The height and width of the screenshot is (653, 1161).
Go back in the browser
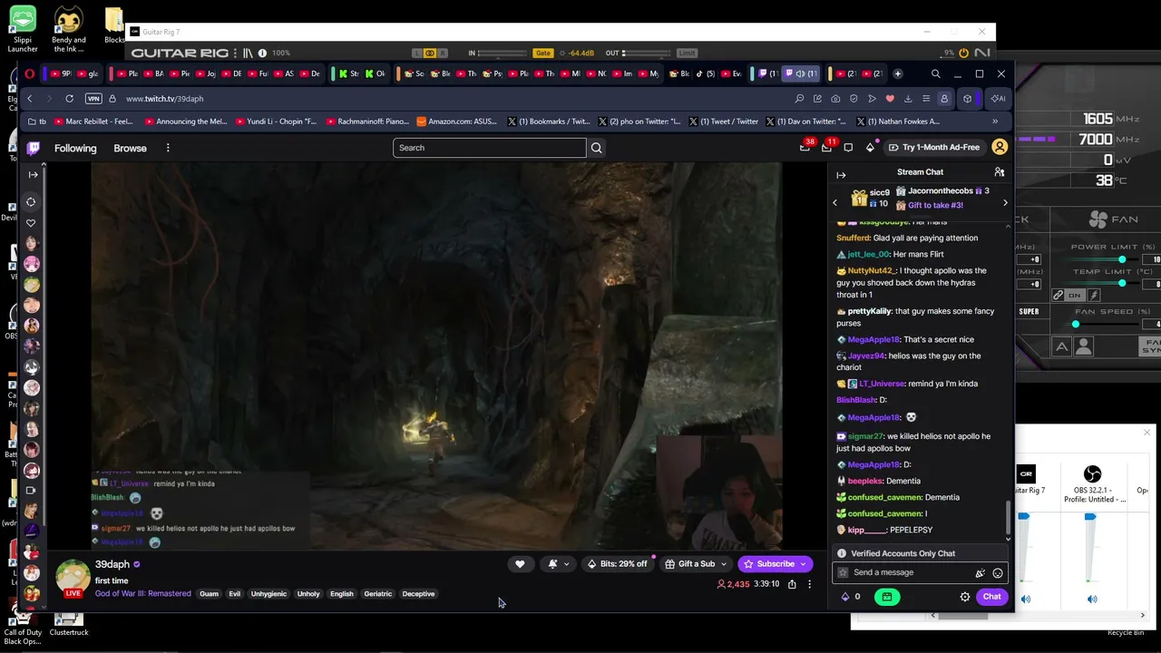pos(29,98)
